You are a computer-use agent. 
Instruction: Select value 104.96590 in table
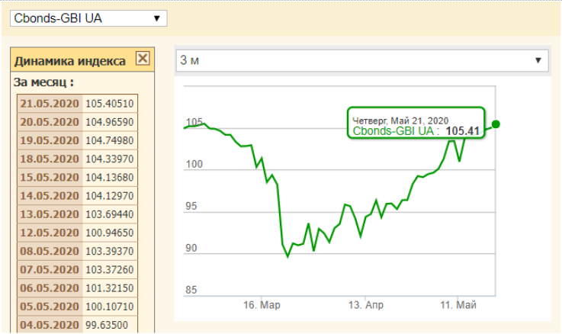pos(110,122)
